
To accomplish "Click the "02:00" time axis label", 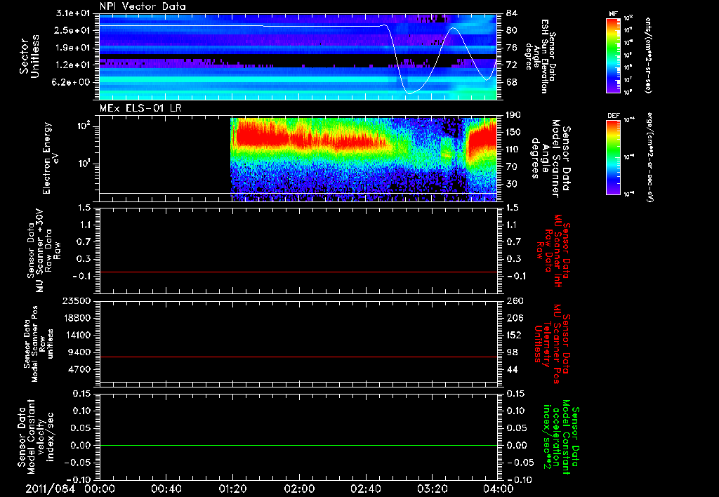I will (299, 489).
